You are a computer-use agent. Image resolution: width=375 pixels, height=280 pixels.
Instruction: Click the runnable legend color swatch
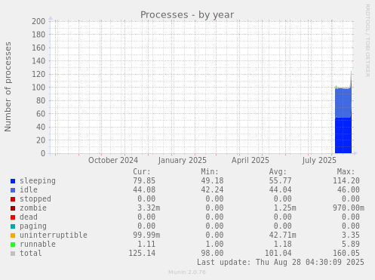[13, 245]
